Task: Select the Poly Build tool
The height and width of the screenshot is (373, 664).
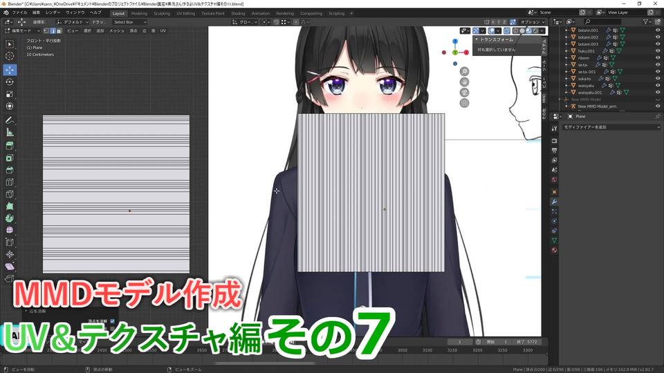Action: point(9,207)
